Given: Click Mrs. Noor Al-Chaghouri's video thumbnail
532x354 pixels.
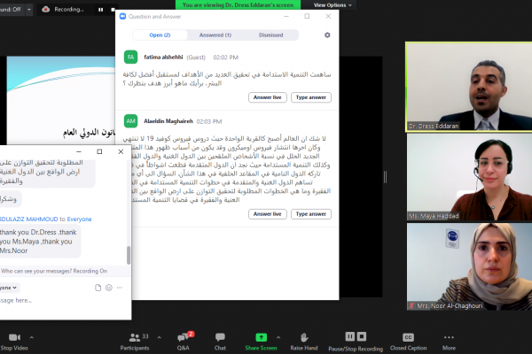Looking at the screenshot, I should pyautogui.click(x=468, y=266).
